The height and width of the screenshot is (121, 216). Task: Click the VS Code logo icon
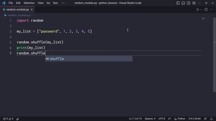click(3, 3)
